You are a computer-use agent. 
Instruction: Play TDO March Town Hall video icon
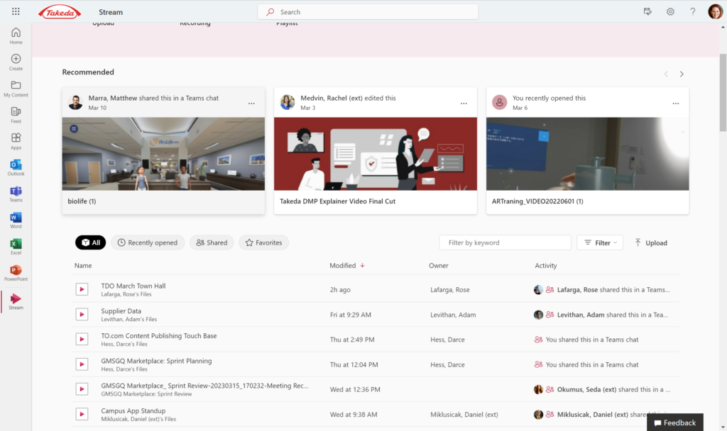(82, 289)
